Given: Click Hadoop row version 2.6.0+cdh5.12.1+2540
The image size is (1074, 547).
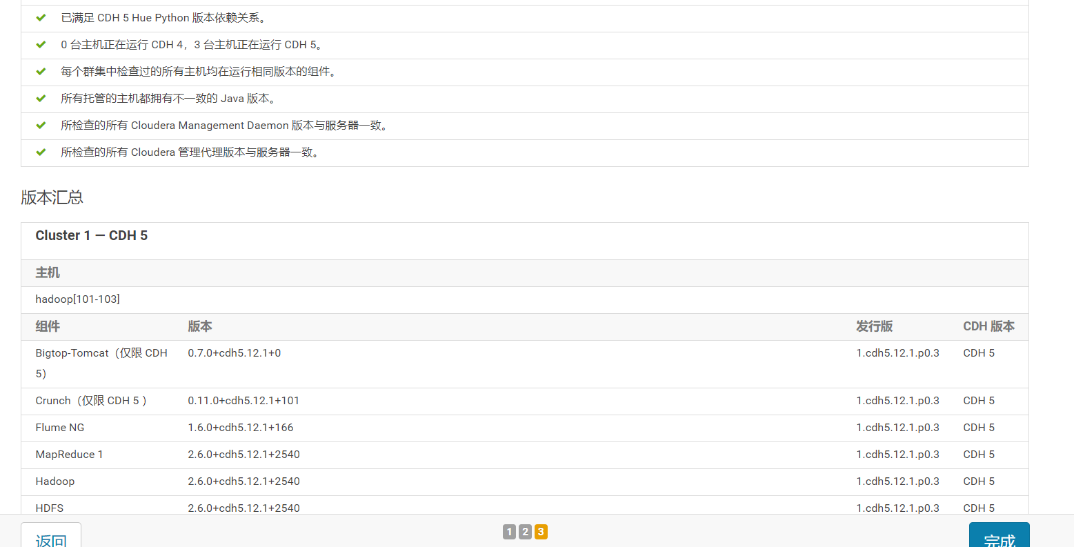Looking at the screenshot, I should (x=243, y=481).
